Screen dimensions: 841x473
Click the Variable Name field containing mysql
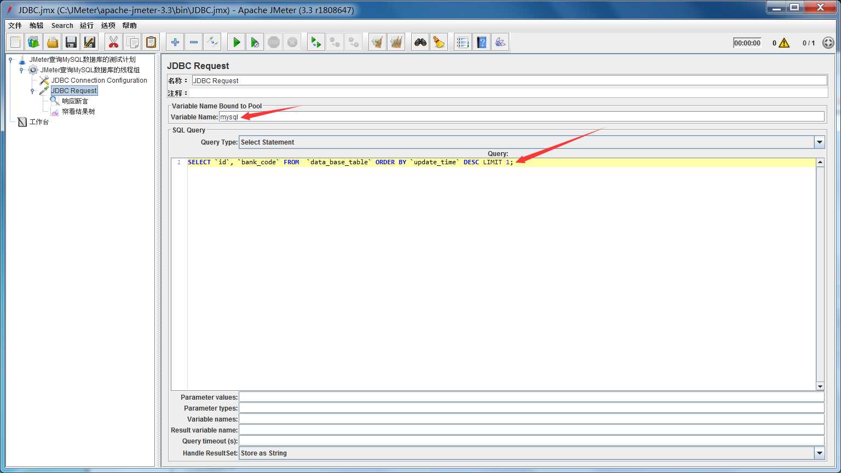pos(521,117)
